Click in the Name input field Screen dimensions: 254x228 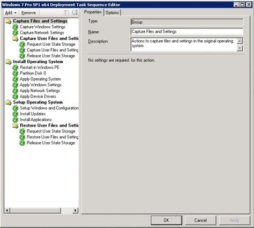pos(187,32)
